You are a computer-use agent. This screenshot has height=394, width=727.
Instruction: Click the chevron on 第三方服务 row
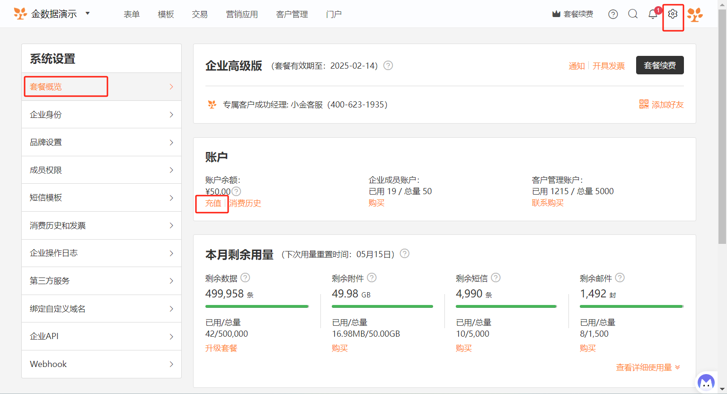click(171, 281)
